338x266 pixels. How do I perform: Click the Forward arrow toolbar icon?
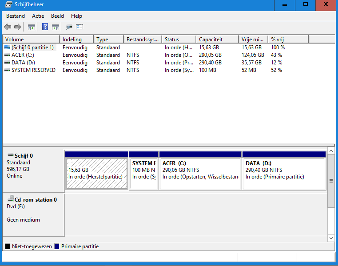pyautogui.click(x=18, y=27)
